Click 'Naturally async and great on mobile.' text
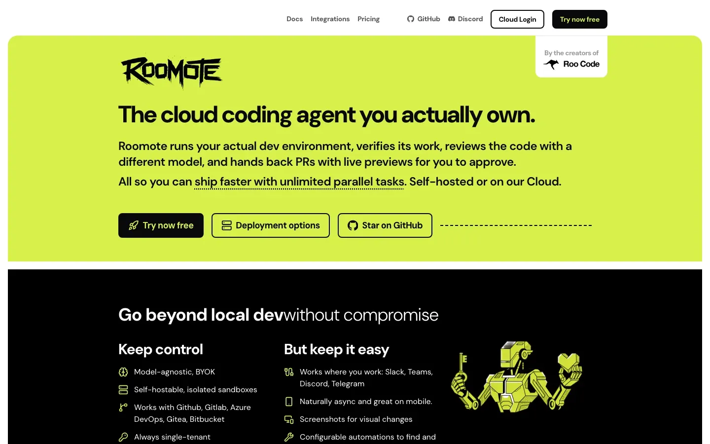 [x=366, y=402]
